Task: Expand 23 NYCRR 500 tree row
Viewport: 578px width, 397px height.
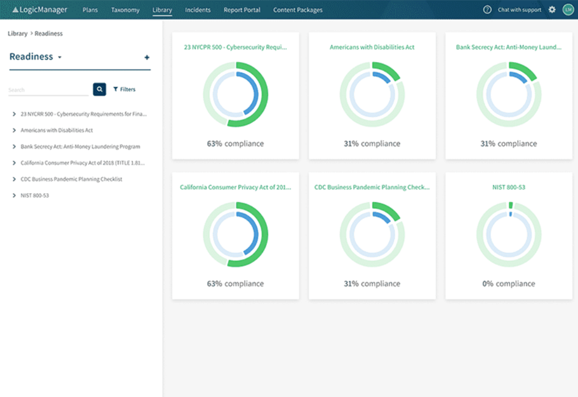Action: (14, 114)
